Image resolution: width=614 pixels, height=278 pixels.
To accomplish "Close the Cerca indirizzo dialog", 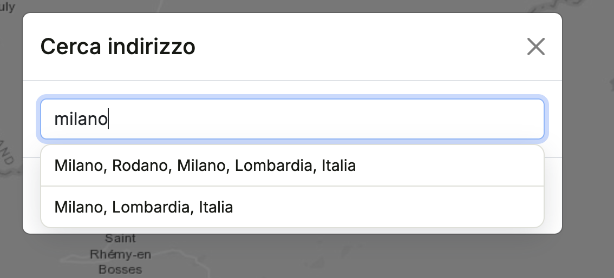I will click(x=535, y=47).
